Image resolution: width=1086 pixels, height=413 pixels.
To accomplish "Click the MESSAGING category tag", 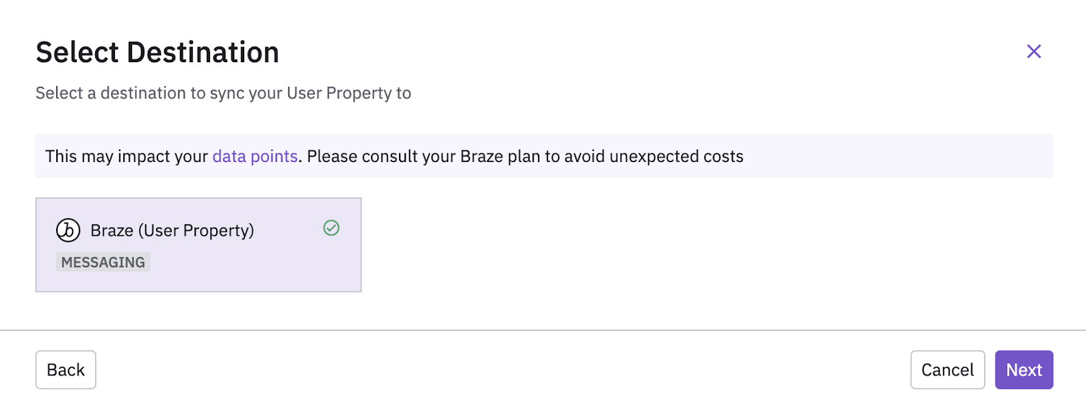I will point(103,263).
